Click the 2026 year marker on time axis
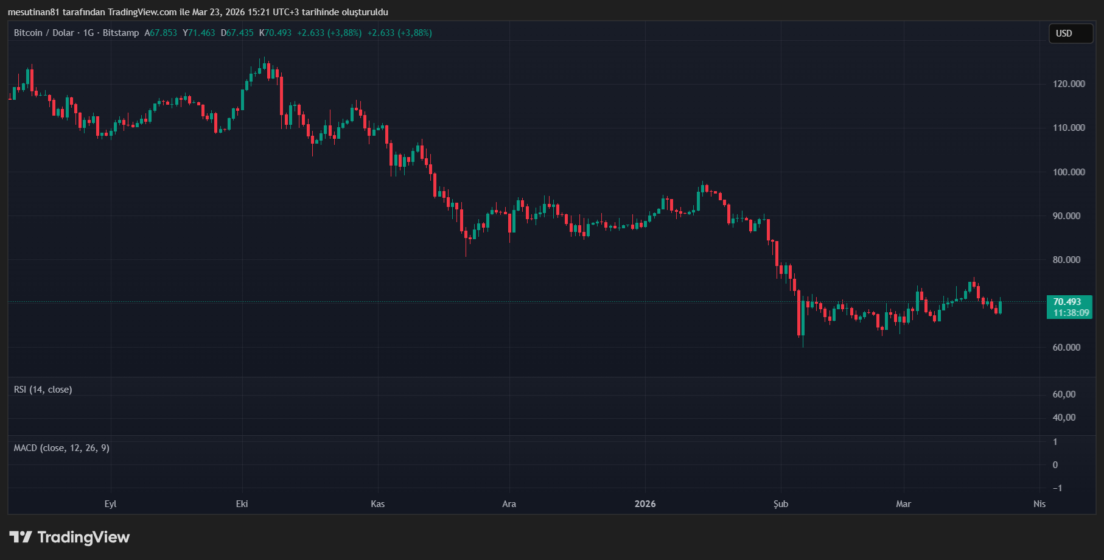 [x=645, y=504]
